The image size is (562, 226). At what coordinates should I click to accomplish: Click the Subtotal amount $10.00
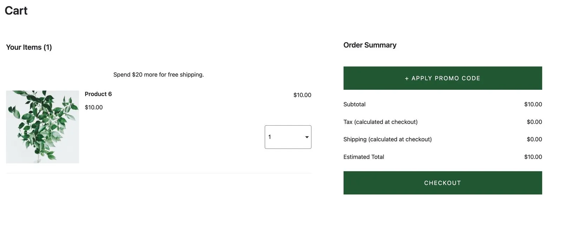(533, 104)
